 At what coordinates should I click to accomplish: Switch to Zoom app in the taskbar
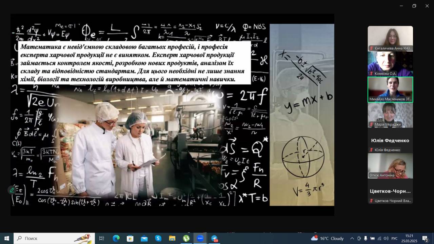point(200,238)
